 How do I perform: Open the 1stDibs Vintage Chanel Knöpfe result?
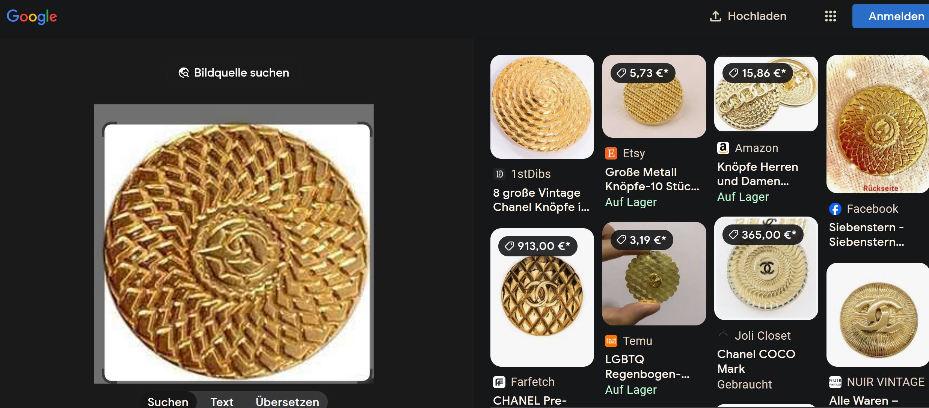pyautogui.click(x=541, y=200)
